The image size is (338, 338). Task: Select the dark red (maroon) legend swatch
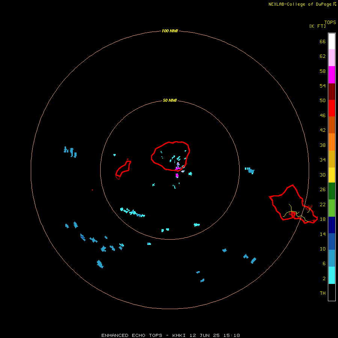(332, 92)
